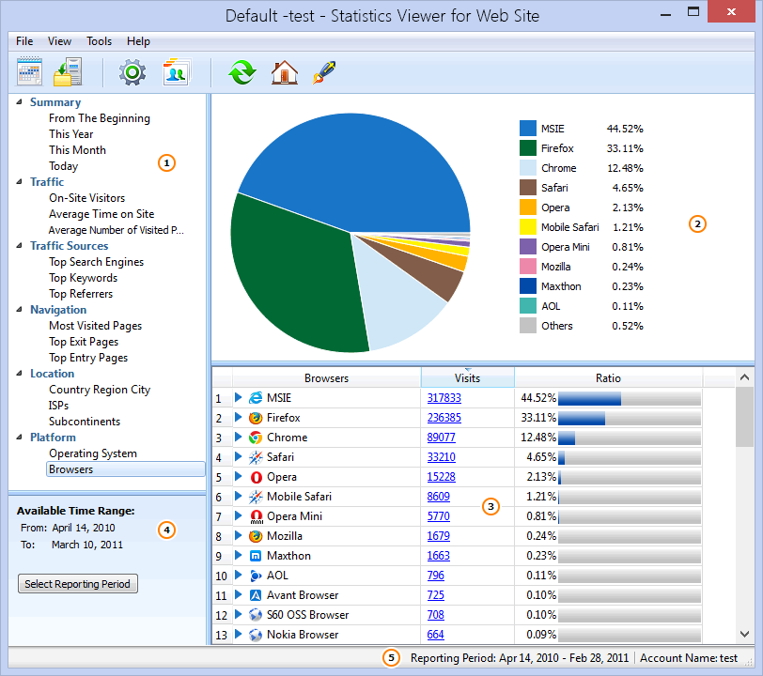Select Top Keywords tree item
Image resolution: width=763 pixels, height=676 pixels.
tap(84, 278)
